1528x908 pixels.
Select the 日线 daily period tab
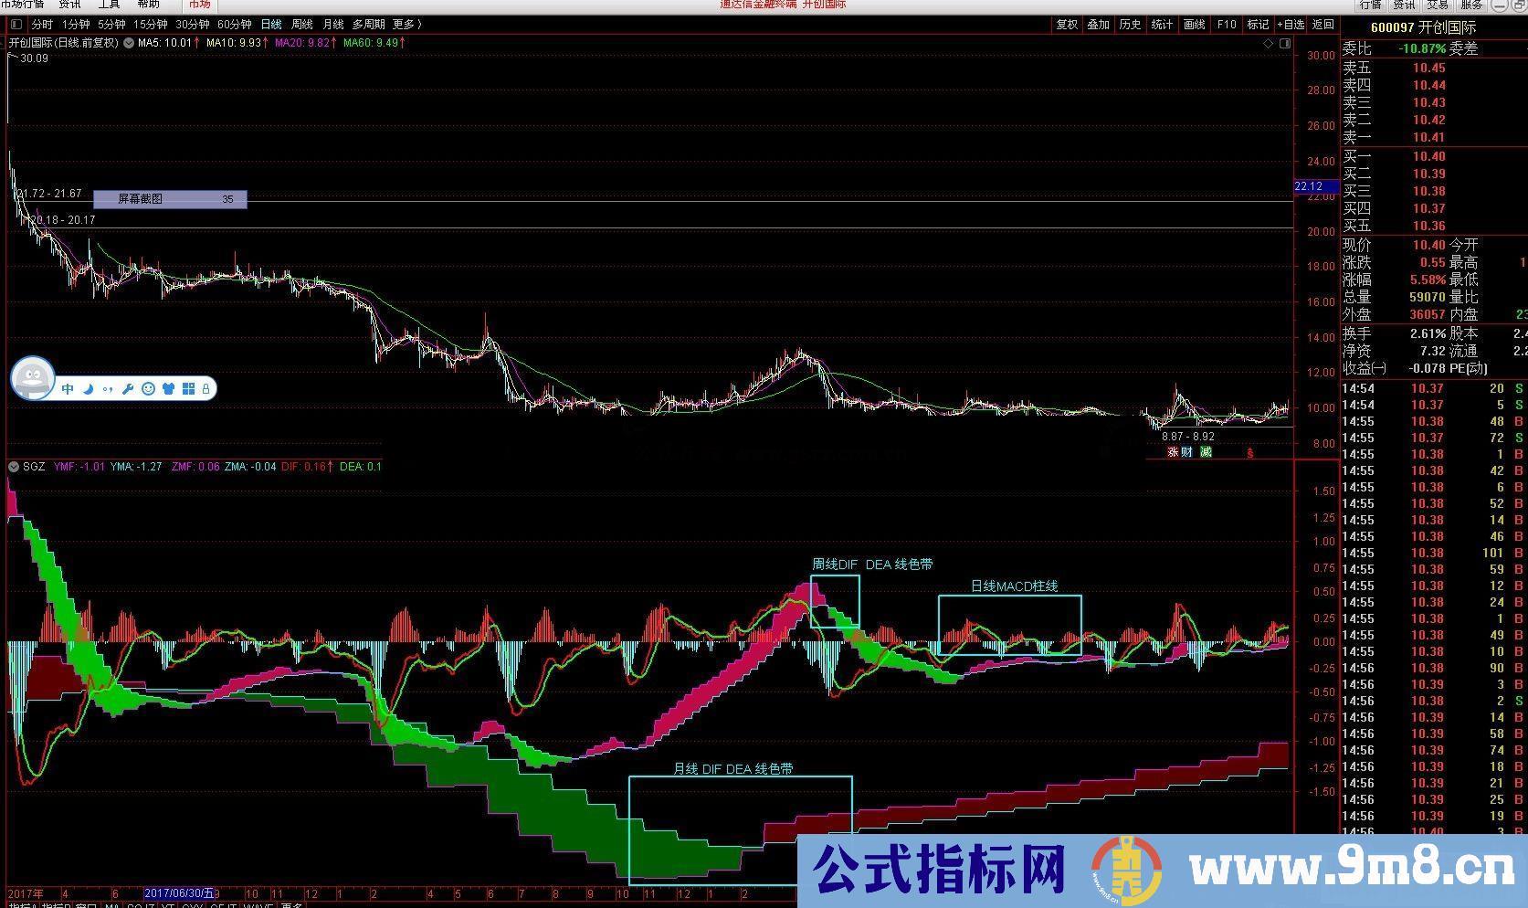coord(271,25)
